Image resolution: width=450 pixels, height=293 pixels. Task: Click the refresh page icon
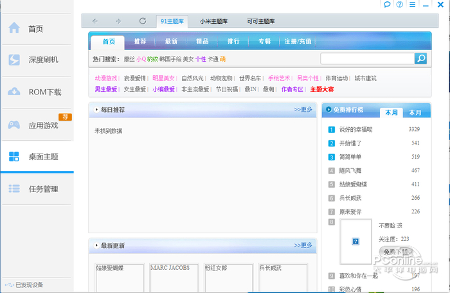[x=142, y=21]
